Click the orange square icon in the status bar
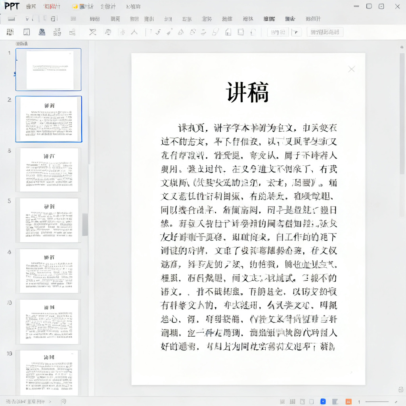This screenshot has width=406, height=406. (349, 401)
